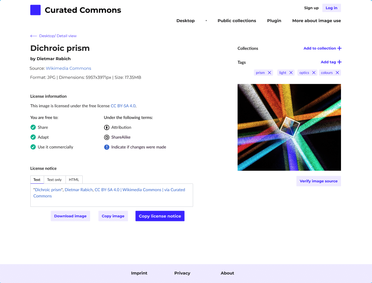Click the back arrow beside Desktop/ Detail view
The image size is (372, 283).
pyautogui.click(x=33, y=36)
